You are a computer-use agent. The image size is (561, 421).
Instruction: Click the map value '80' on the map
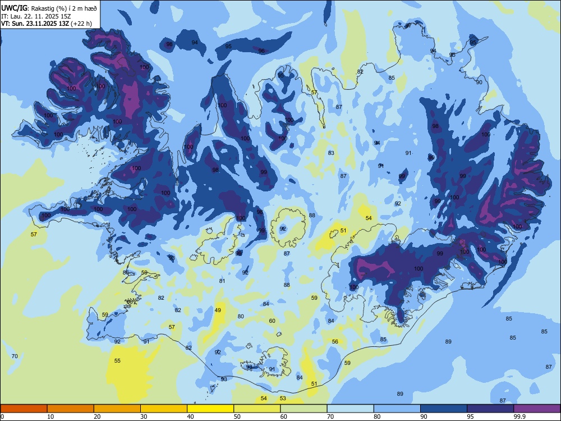click(241, 317)
